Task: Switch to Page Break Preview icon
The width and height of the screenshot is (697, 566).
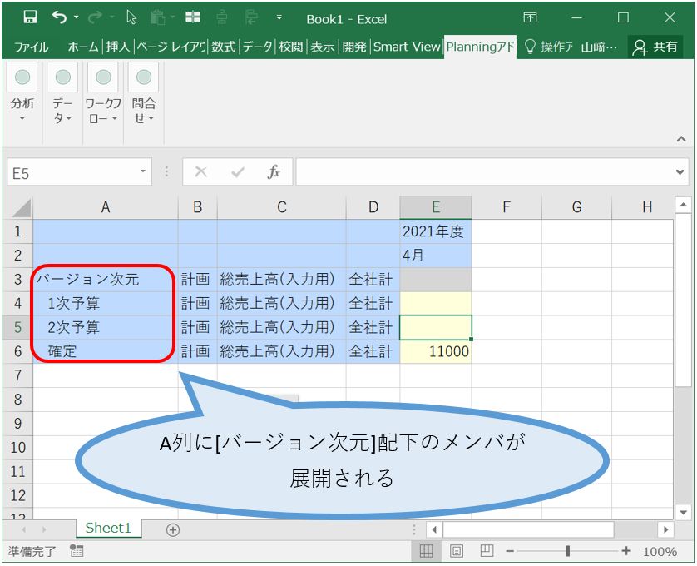Action: point(487,551)
